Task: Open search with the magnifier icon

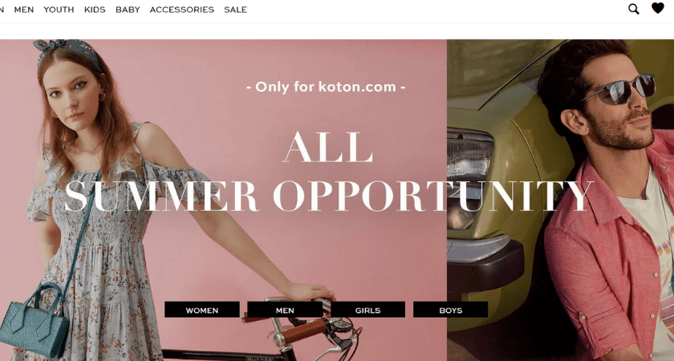Action: pos(634,9)
